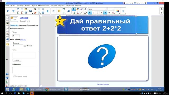This screenshot has width=169, height=95.
Task: Click the Скрыть link next to Ключ ответа
Action: coord(23,40)
